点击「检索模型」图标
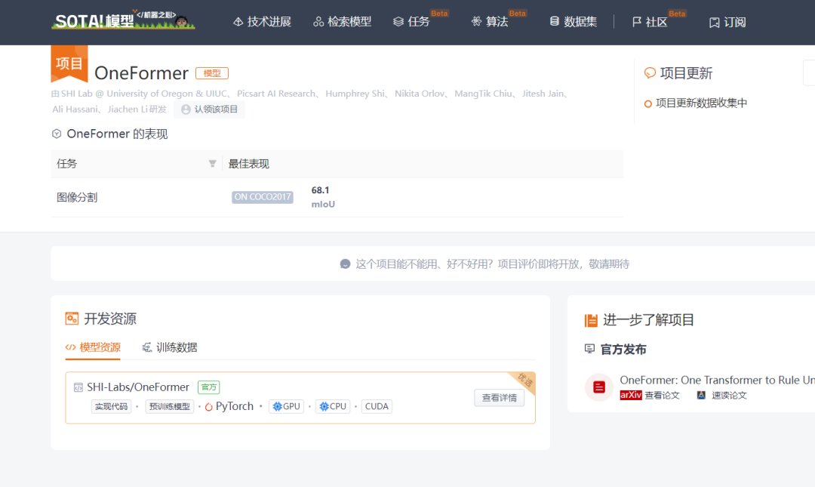The width and height of the screenshot is (815, 487). [x=318, y=22]
